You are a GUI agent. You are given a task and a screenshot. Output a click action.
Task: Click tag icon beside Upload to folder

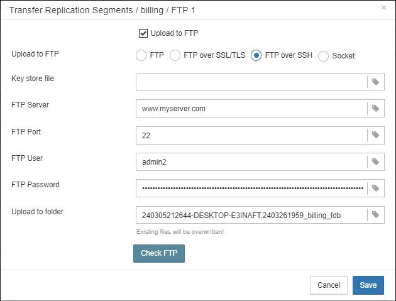click(375, 215)
